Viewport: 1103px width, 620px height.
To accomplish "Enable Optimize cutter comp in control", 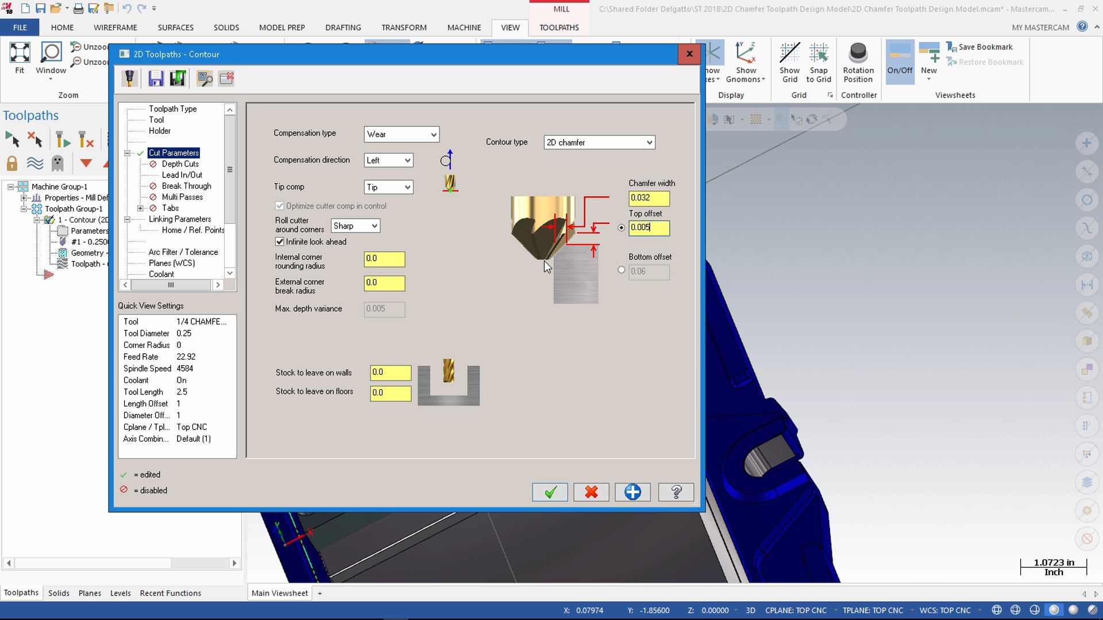I will (x=280, y=205).
